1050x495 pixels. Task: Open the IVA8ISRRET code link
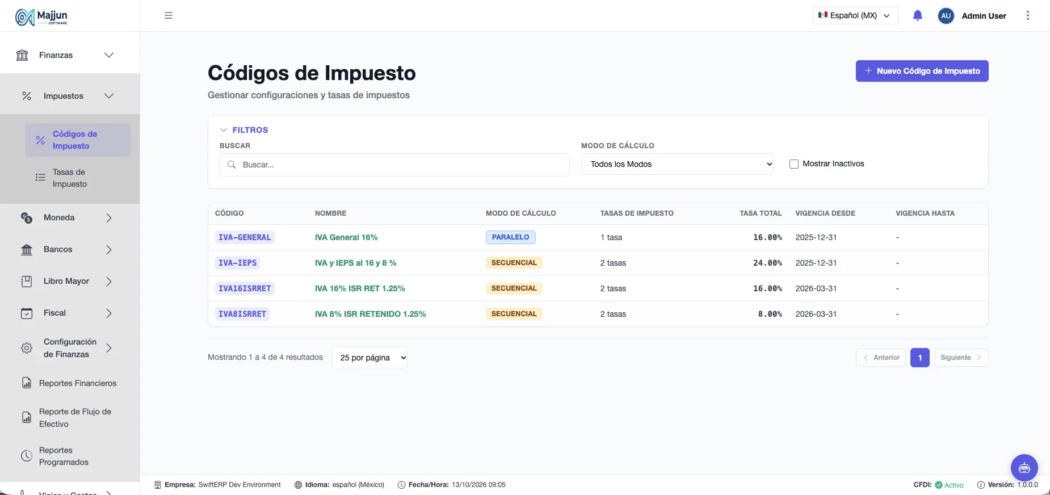click(x=242, y=314)
